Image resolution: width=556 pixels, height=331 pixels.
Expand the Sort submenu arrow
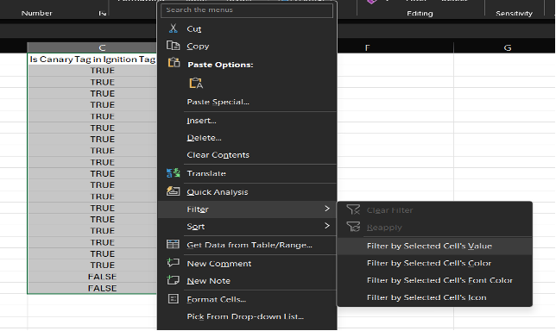327,226
